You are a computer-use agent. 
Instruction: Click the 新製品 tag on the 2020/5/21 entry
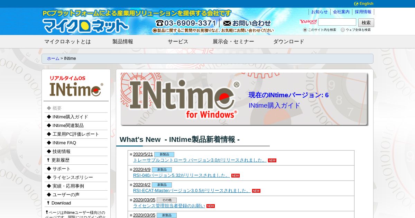pyautogui.click(x=164, y=154)
